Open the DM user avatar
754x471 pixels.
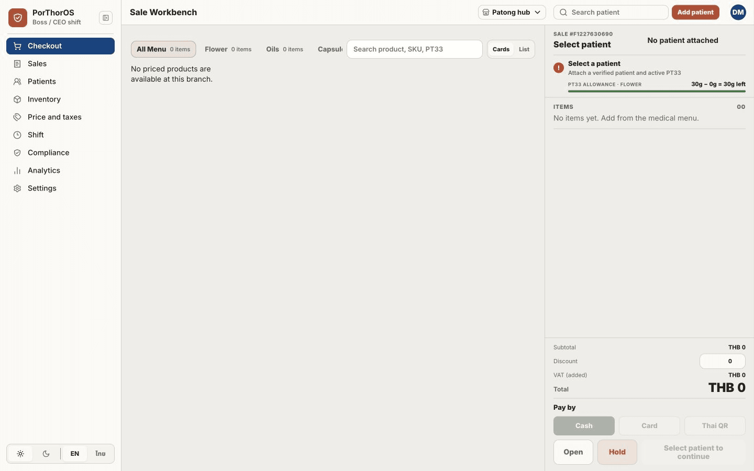(738, 13)
